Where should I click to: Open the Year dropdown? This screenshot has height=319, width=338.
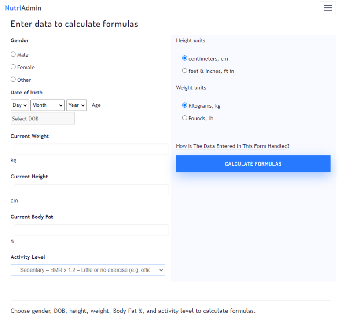click(77, 105)
